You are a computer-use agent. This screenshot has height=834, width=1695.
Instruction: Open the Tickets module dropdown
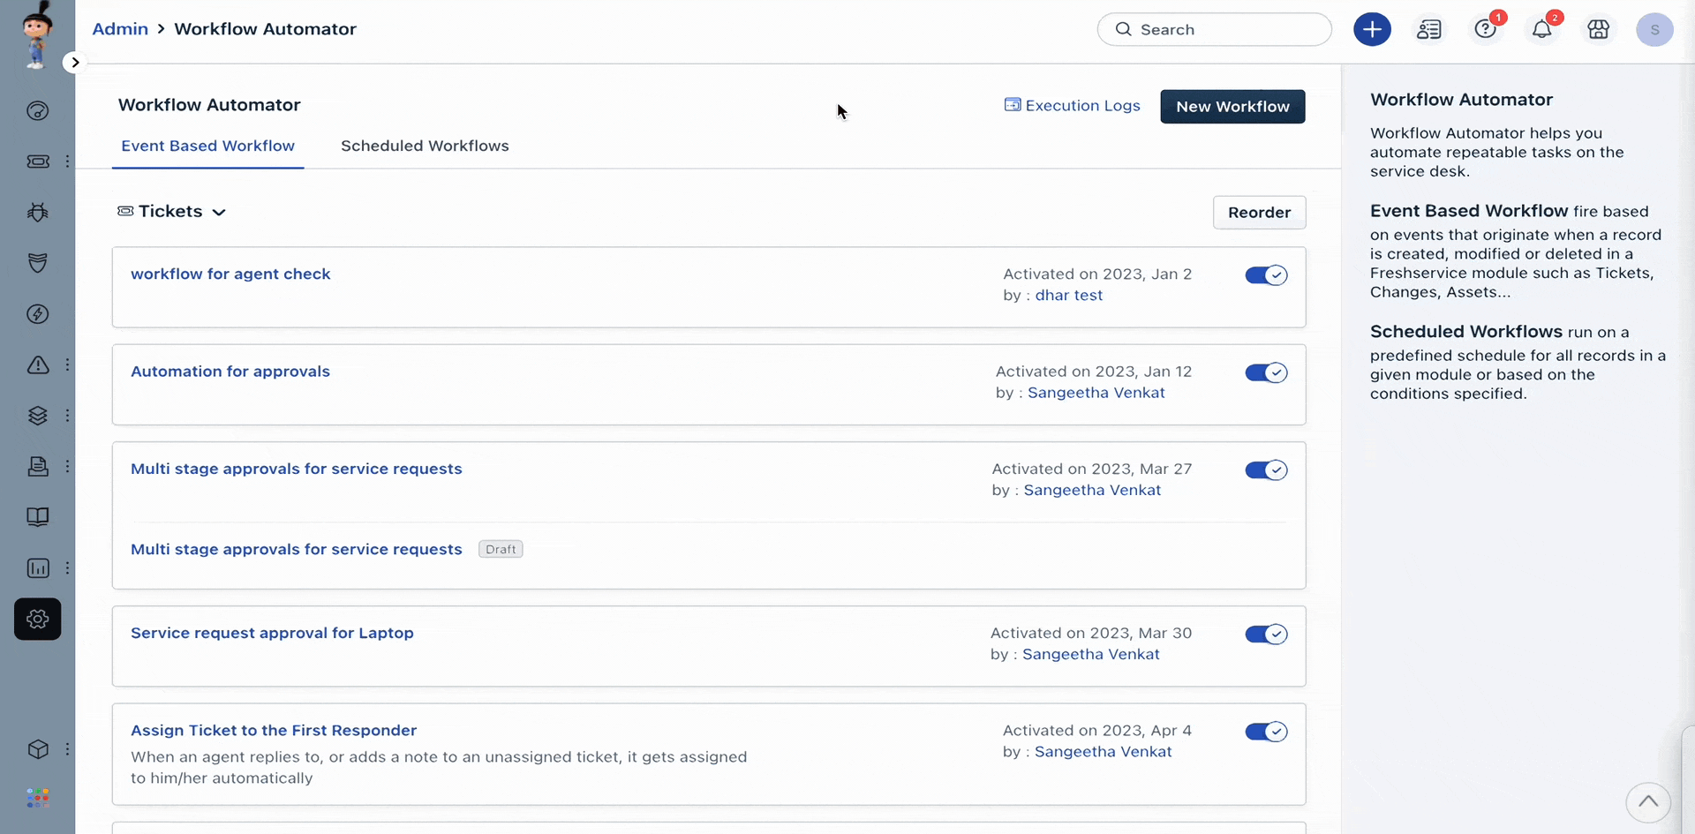tap(172, 211)
